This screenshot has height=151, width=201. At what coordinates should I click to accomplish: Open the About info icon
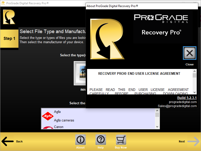[81, 140]
